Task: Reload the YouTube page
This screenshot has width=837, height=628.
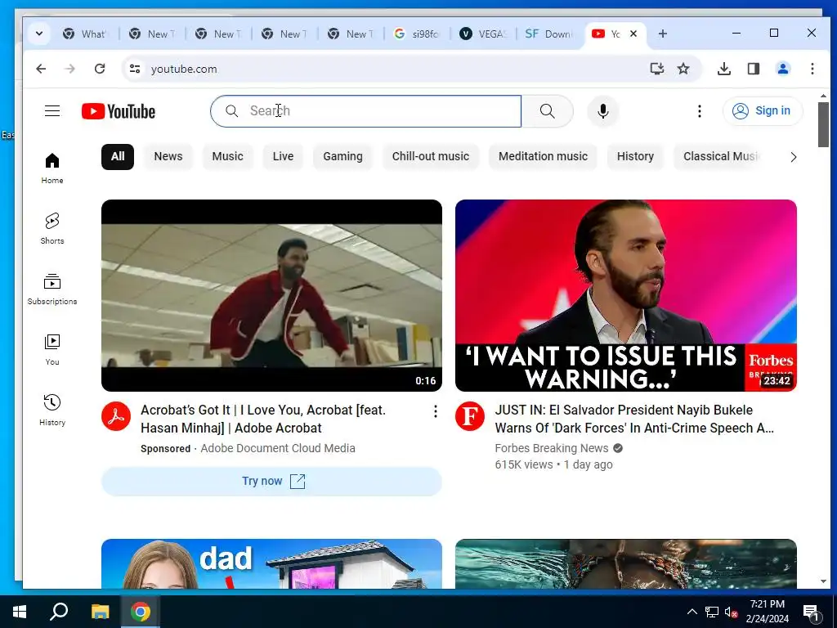Action: pos(100,69)
